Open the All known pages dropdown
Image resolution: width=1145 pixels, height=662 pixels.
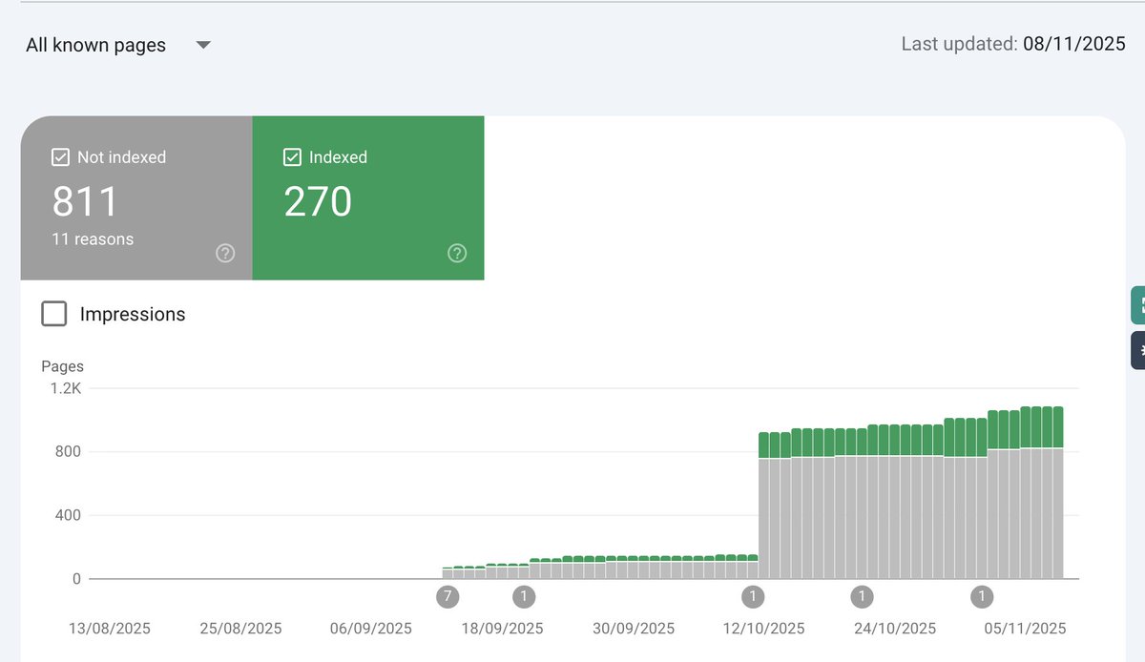point(118,45)
